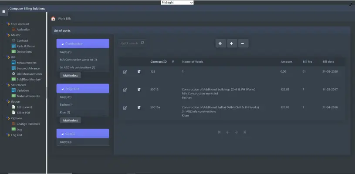The height and width of the screenshot is (174, 355).
Task: Click the home icon beside Work Bills
Action: (x=53, y=19)
